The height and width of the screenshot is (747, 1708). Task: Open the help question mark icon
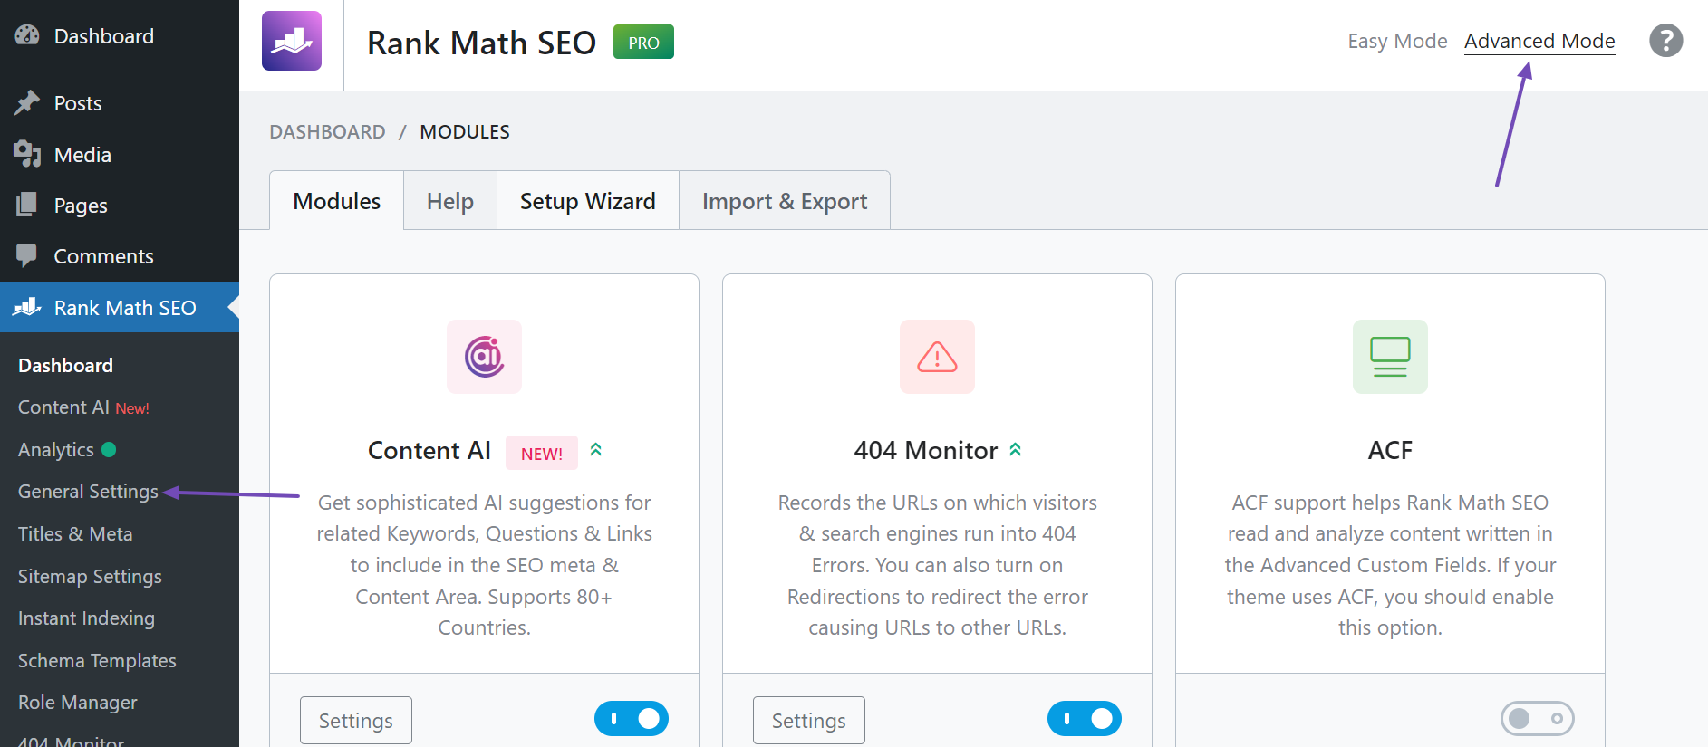pos(1665,41)
